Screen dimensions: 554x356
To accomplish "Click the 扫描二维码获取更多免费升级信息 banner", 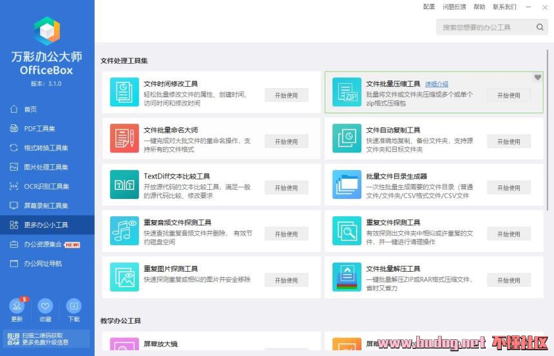I will point(46,339).
